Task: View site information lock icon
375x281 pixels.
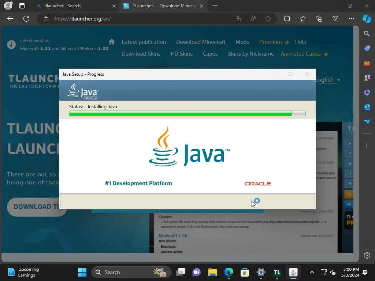Action: pos(46,19)
